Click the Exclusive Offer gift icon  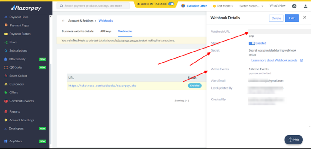tap(183, 6)
